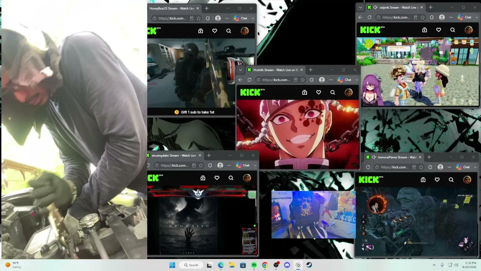The image size is (481, 271).
Task: Open the more options menu in Hosh4k window
Action: tap(331, 80)
